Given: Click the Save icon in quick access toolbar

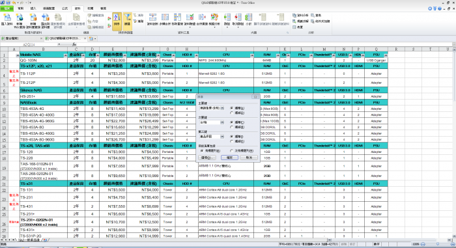Looking at the screenshot, I should pyautogui.click(x=8, y=3).
